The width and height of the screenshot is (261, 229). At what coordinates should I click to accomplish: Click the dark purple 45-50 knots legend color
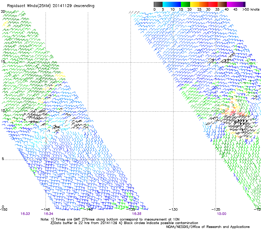[x=241, y=4]
